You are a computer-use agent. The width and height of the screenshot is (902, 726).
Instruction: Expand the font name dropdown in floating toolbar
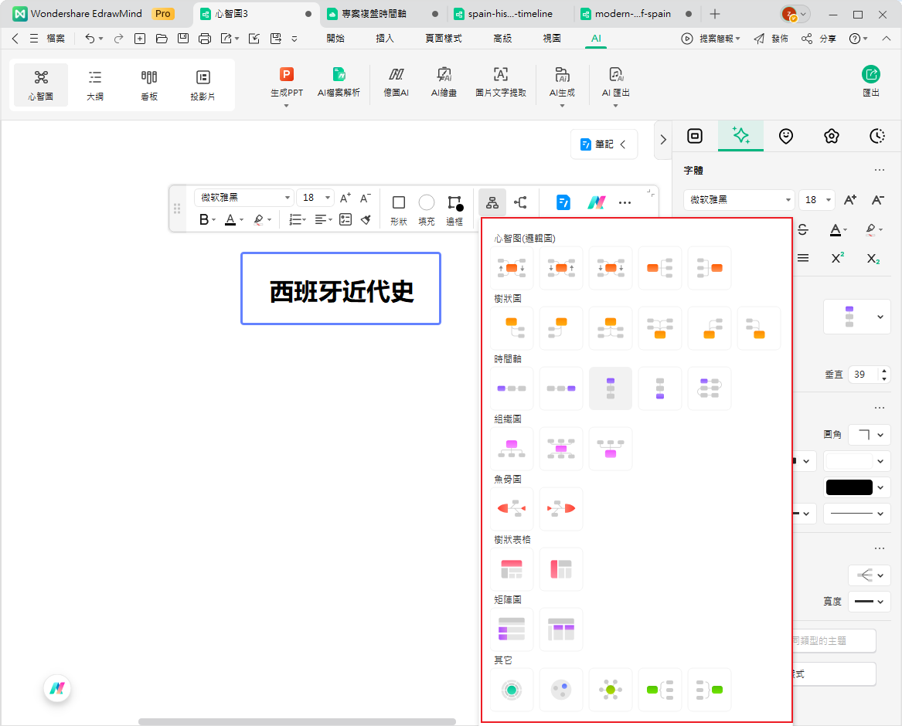click(x=288, y=198)
